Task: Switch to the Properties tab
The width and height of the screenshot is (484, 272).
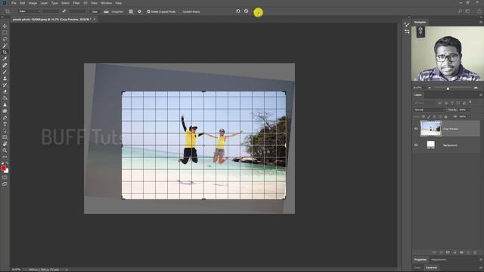Action: [420, 260]
